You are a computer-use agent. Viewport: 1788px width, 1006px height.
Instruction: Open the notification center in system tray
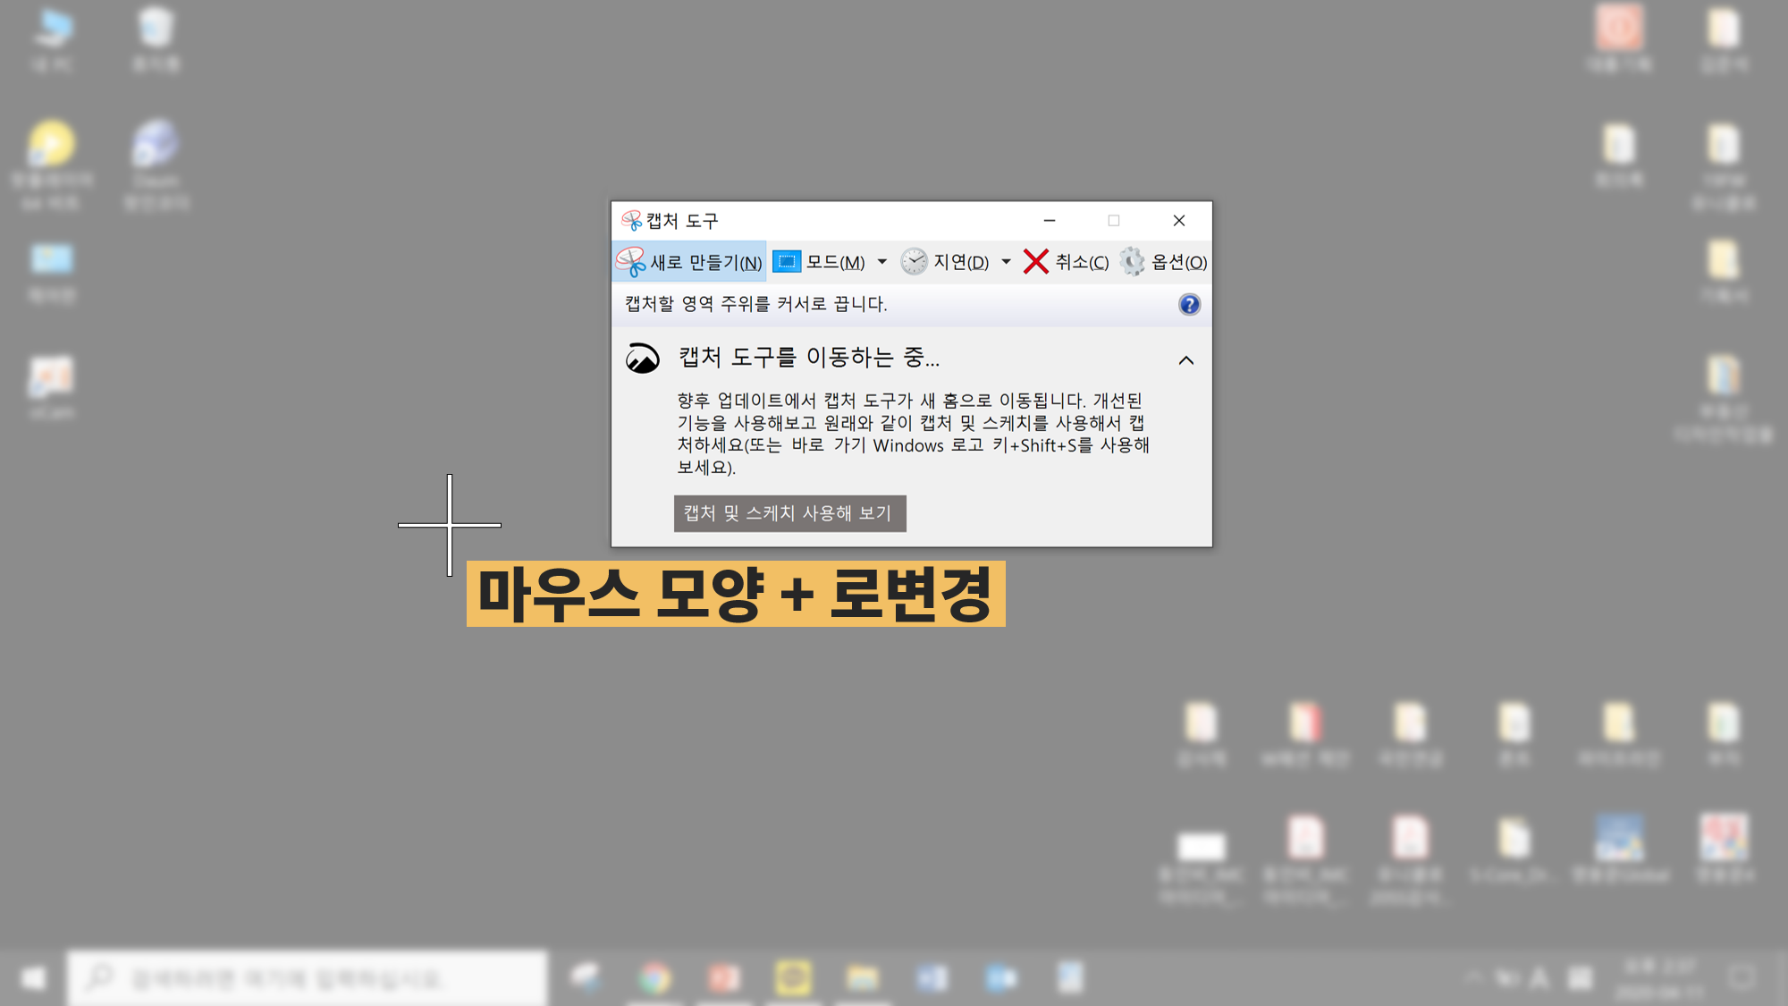pyautogui.click(x=1742, y=978)
